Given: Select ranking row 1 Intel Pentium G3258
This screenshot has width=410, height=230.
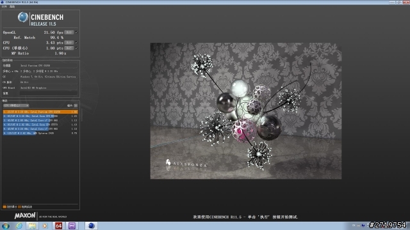Looking at the screenshot, I should 40,112.
